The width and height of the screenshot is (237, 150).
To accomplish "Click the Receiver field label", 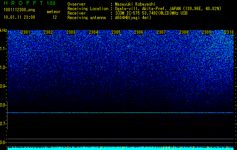I will [76, 13].
